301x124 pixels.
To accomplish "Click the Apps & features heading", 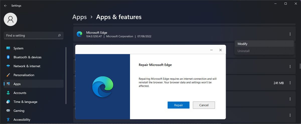I will 119,17.
